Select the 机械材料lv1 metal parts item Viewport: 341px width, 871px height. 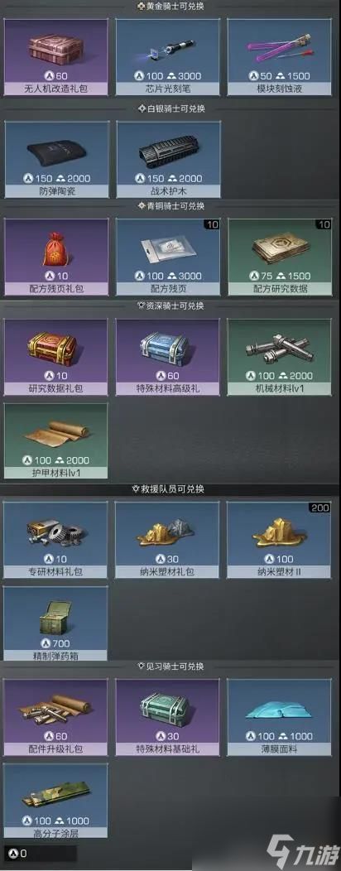tap(280, 357)
